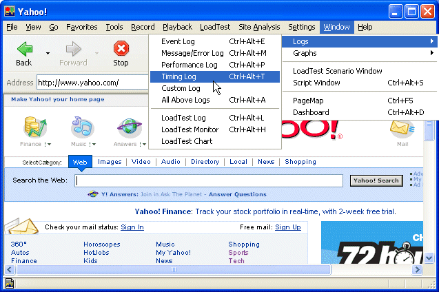This screenshot has width=439, height=292.
Task: Click the Answer Questions link
Action: coord(237,194)
